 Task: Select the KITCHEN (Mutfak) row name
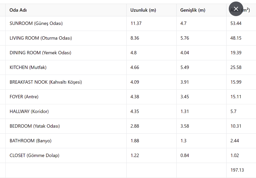(x=28, y=67)
